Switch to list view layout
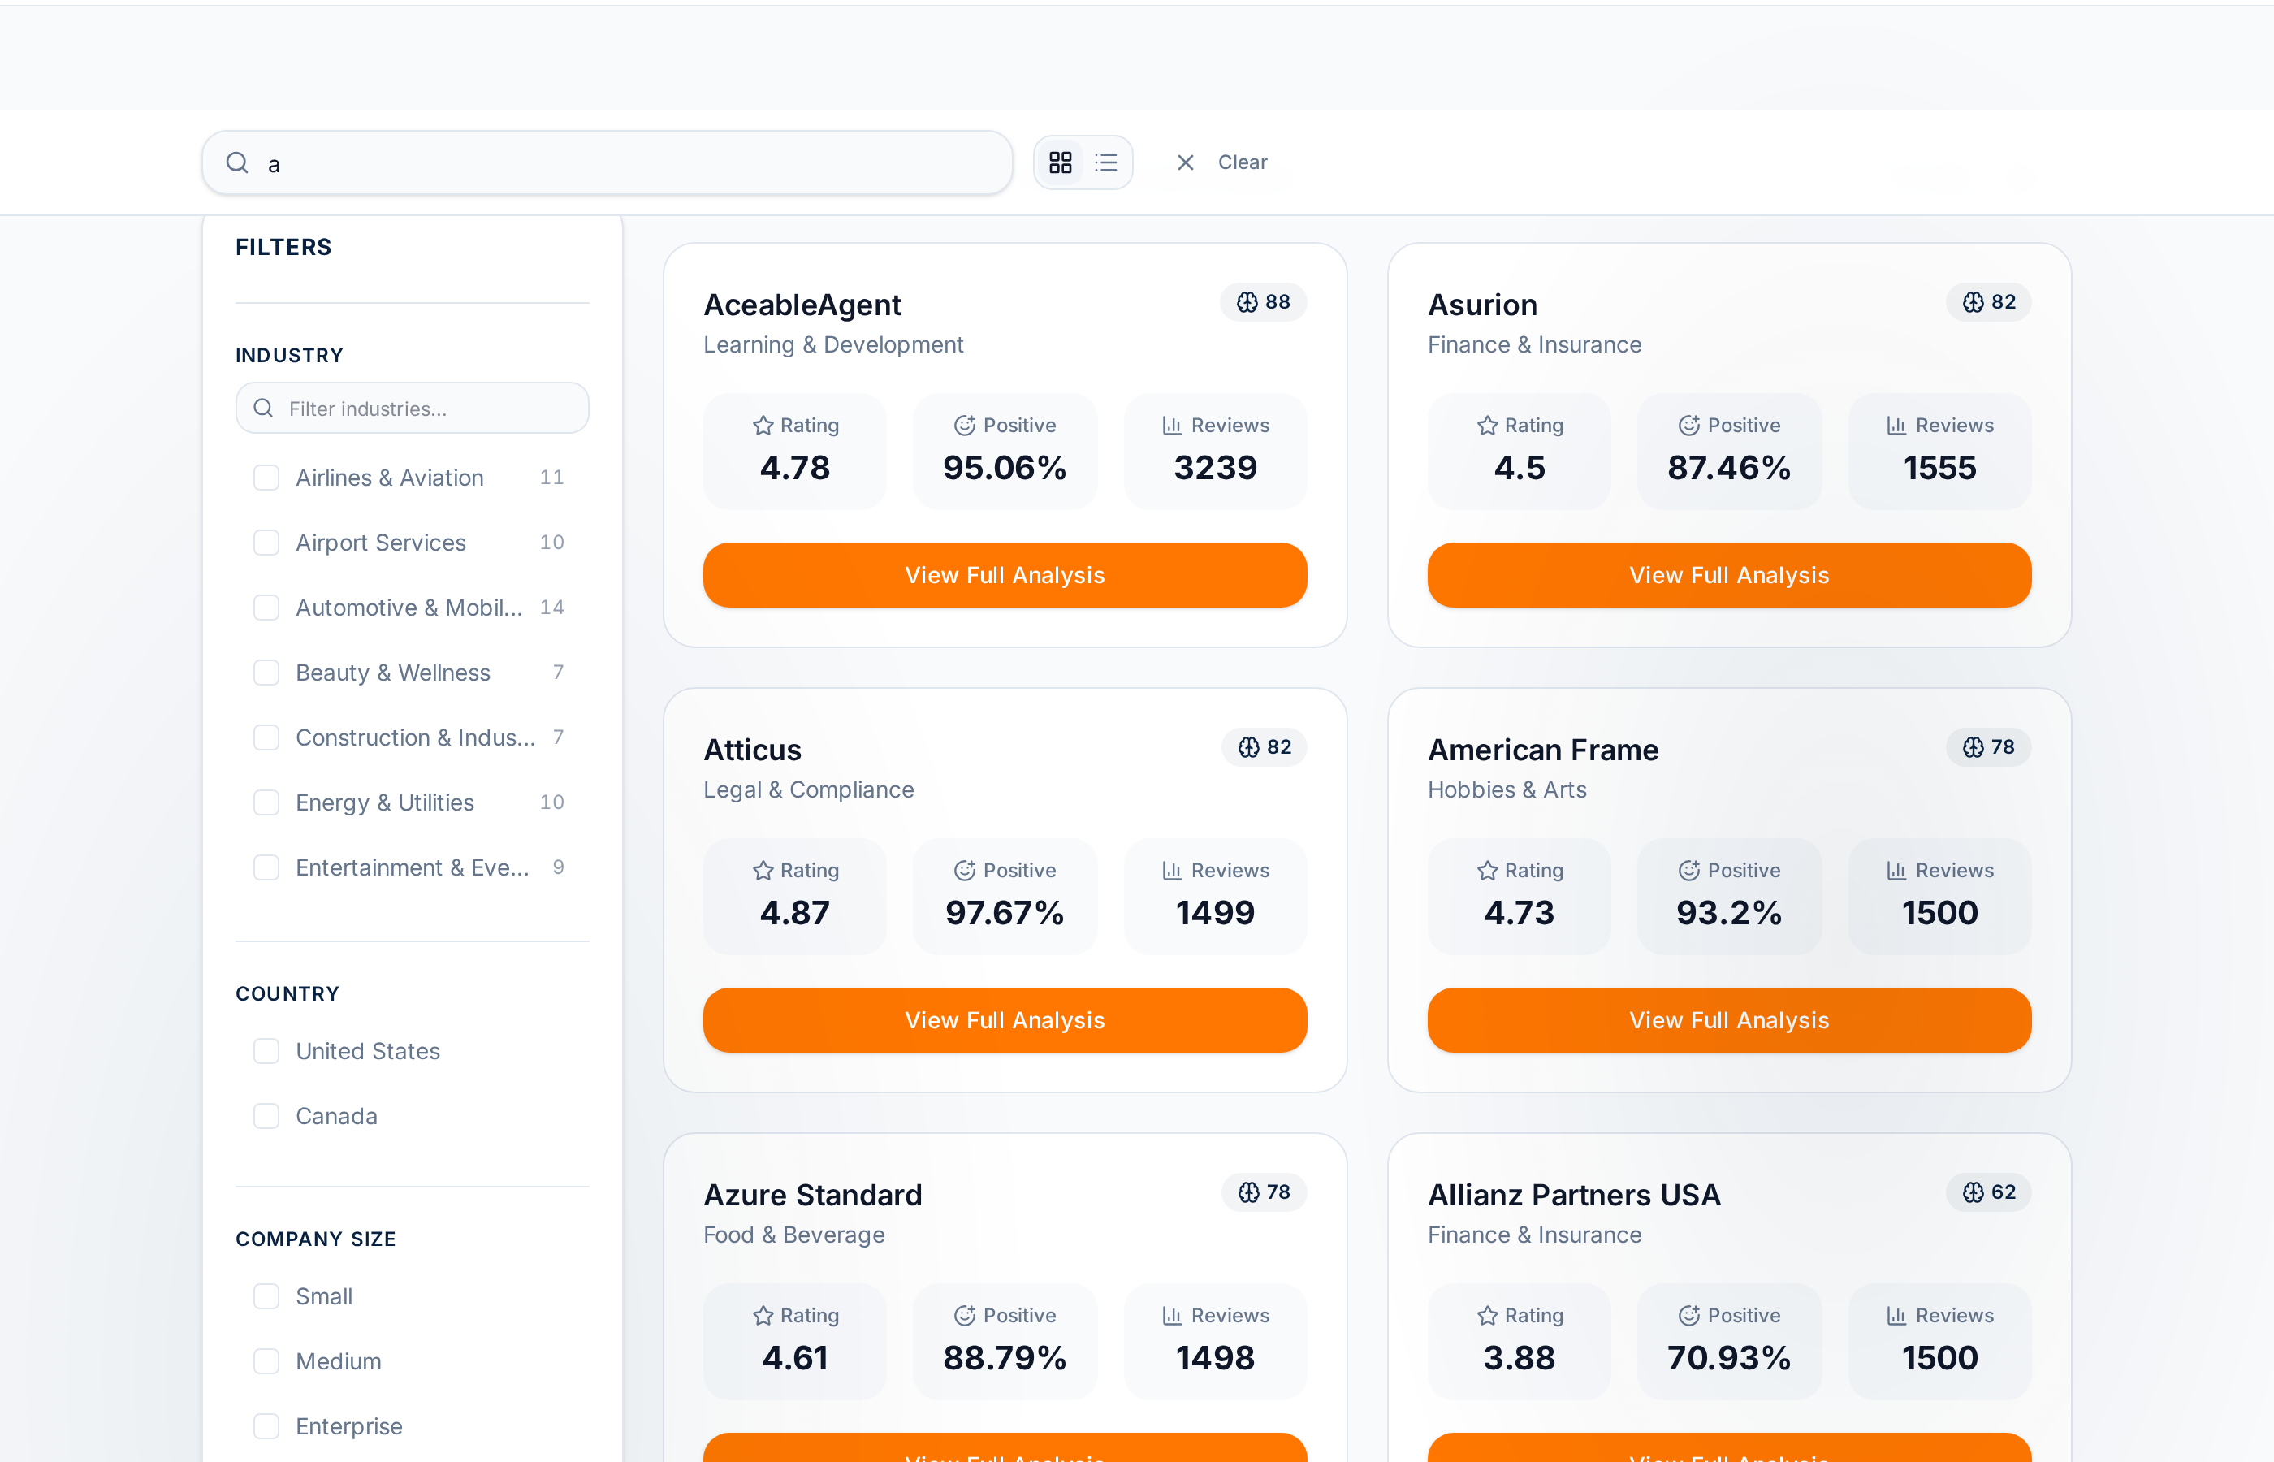Viewport: 2274px width, 1462px height. (x=1105, y=162)
